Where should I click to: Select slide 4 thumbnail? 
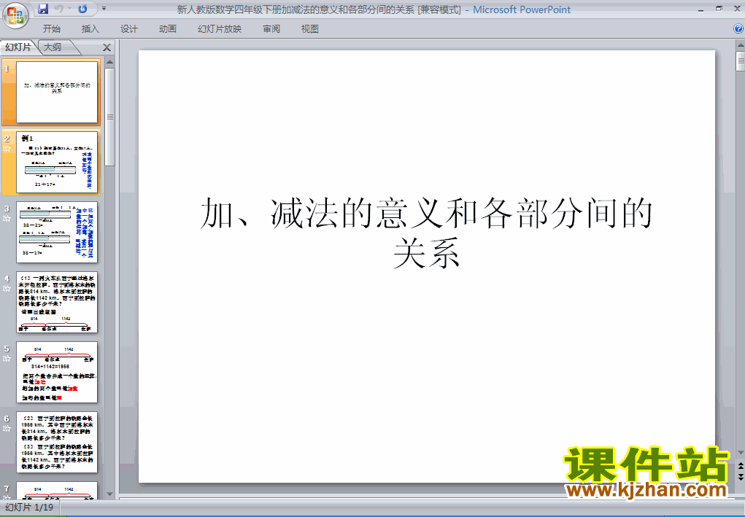click(57, 303)
